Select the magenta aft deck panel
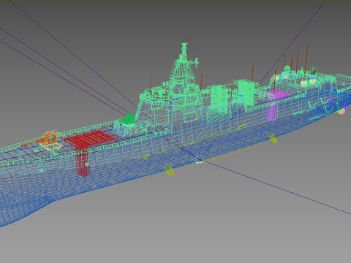Image resolution: width=351 pixels, height=263 pixels. pyautogui.click(x=279, y=95)
